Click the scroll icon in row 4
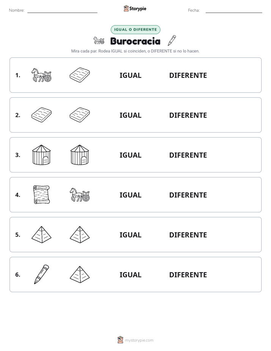This screenshot has height=351, width=271. [x=41, y=195]
